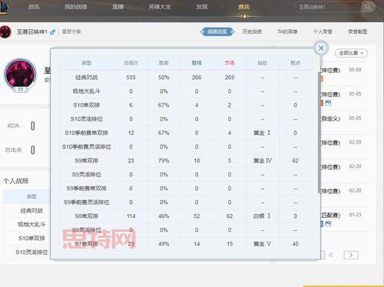The height and width of the screenshot is (287, 384).
Task: Select the S9季前赛灵活排位 row
Action: click(x=186, y=203)
